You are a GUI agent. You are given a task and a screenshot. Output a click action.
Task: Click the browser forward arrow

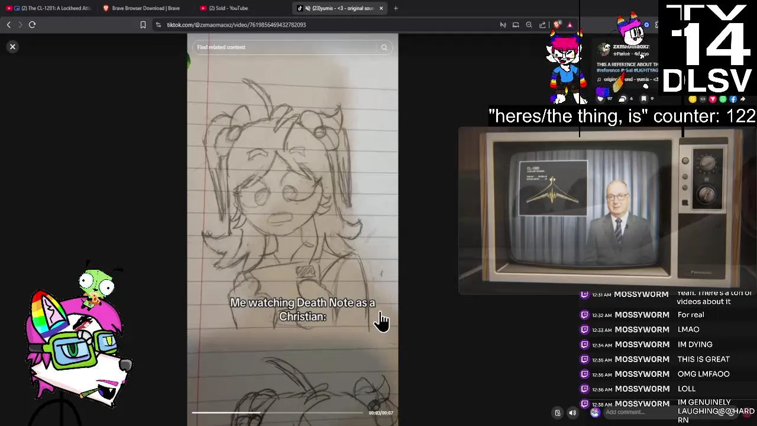20,25
